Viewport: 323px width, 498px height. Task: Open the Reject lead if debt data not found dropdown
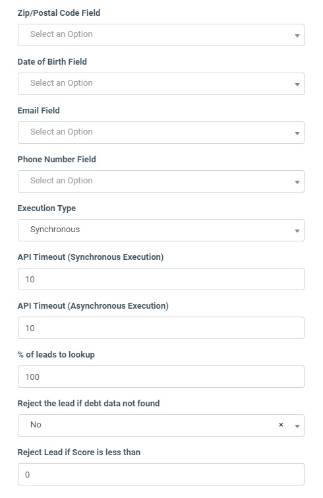[x=161, y=425]
